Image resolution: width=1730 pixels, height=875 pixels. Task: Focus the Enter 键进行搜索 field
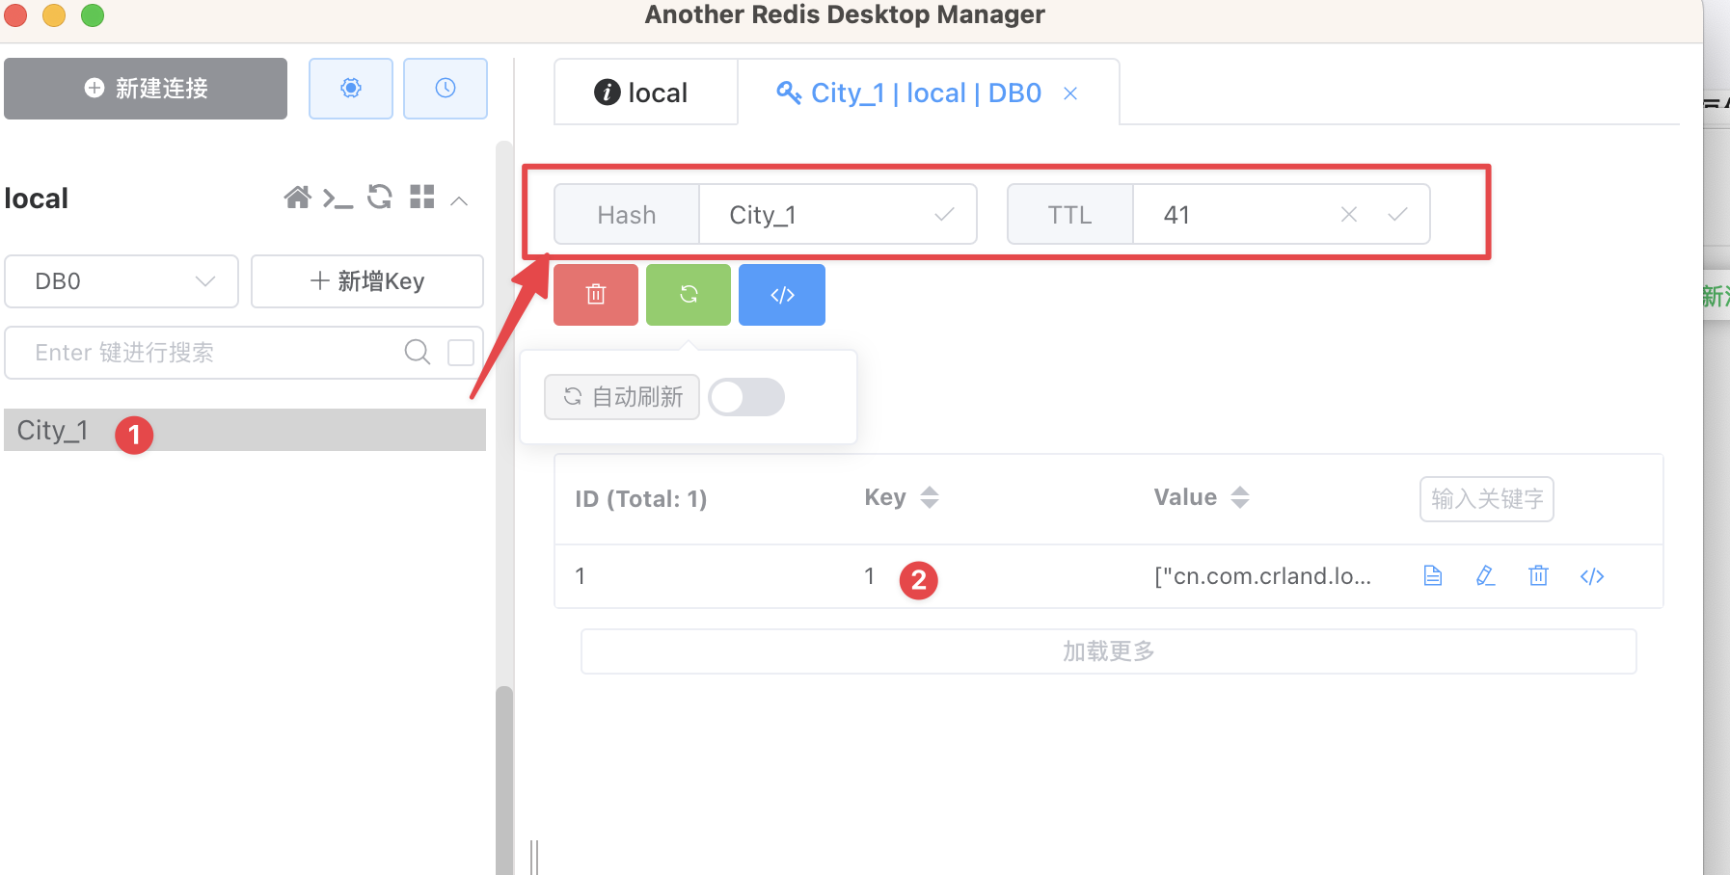click(203, 353)
